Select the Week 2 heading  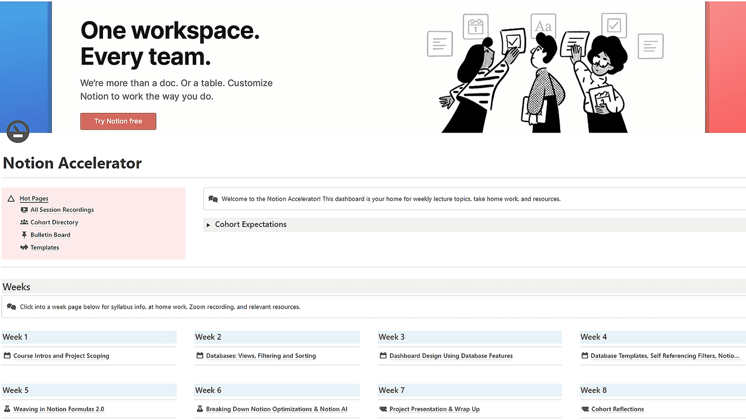click(208, 337)
